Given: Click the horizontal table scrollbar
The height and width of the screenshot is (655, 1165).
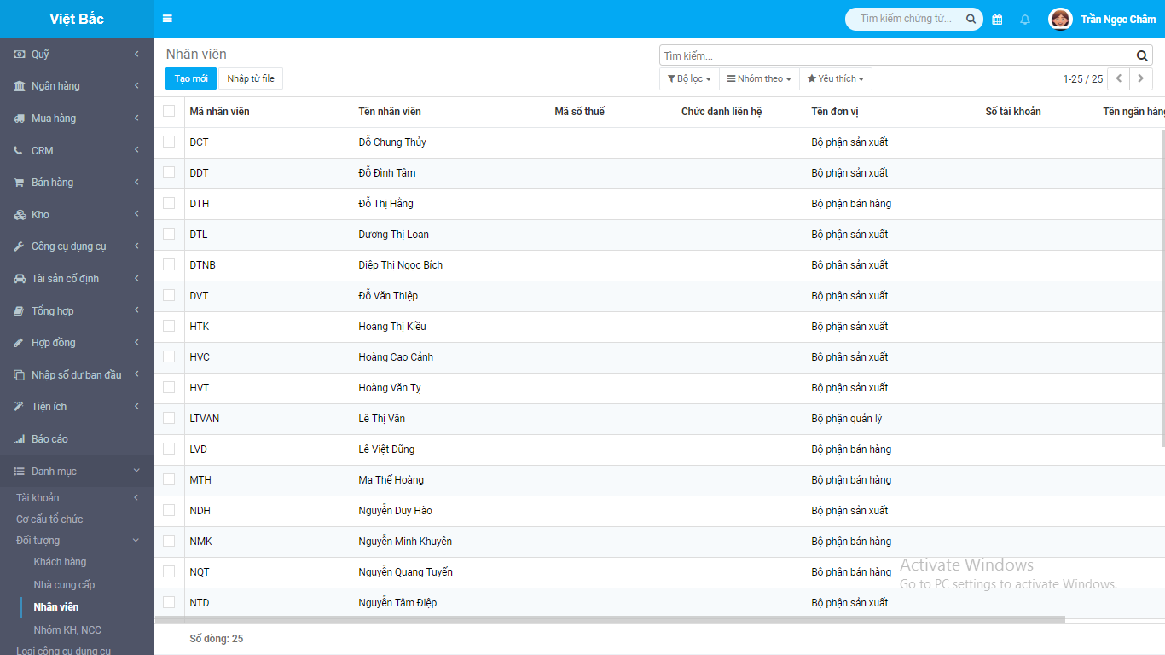Looking at the screenshot, I should tap(610, 620).
